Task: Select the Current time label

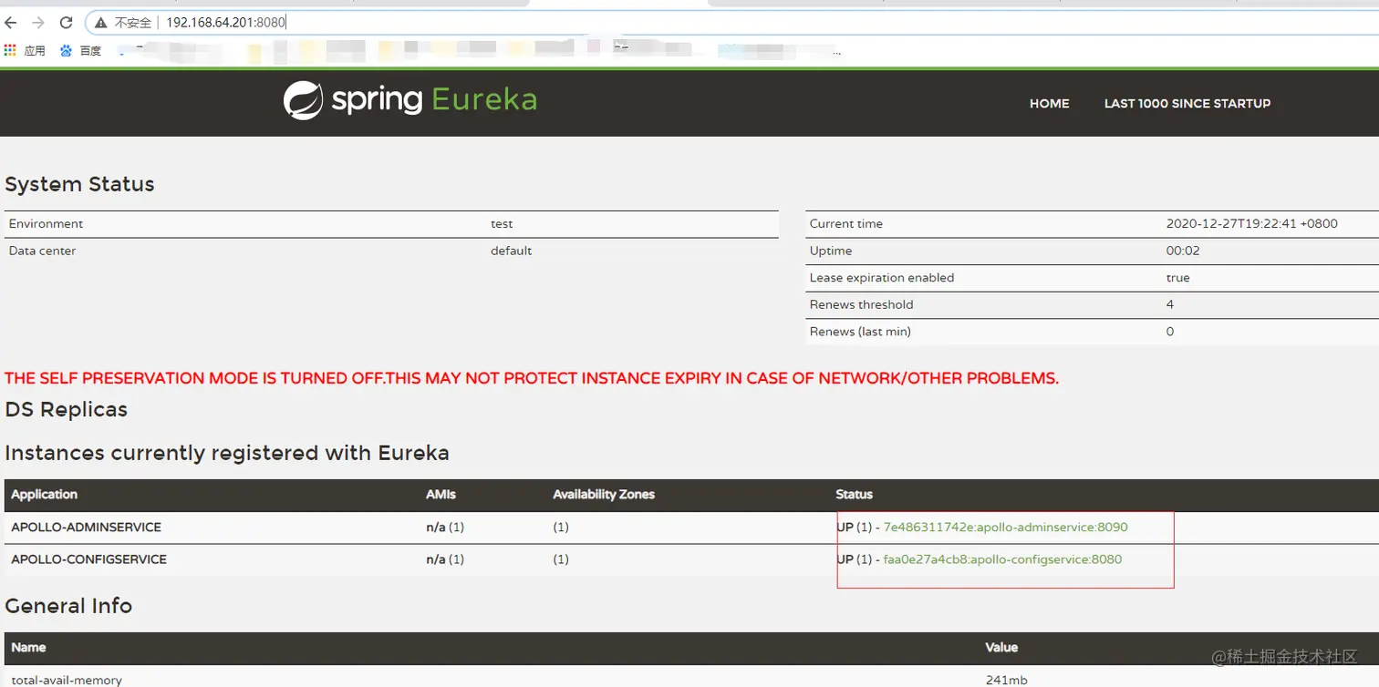Action: tap(845, 224)
